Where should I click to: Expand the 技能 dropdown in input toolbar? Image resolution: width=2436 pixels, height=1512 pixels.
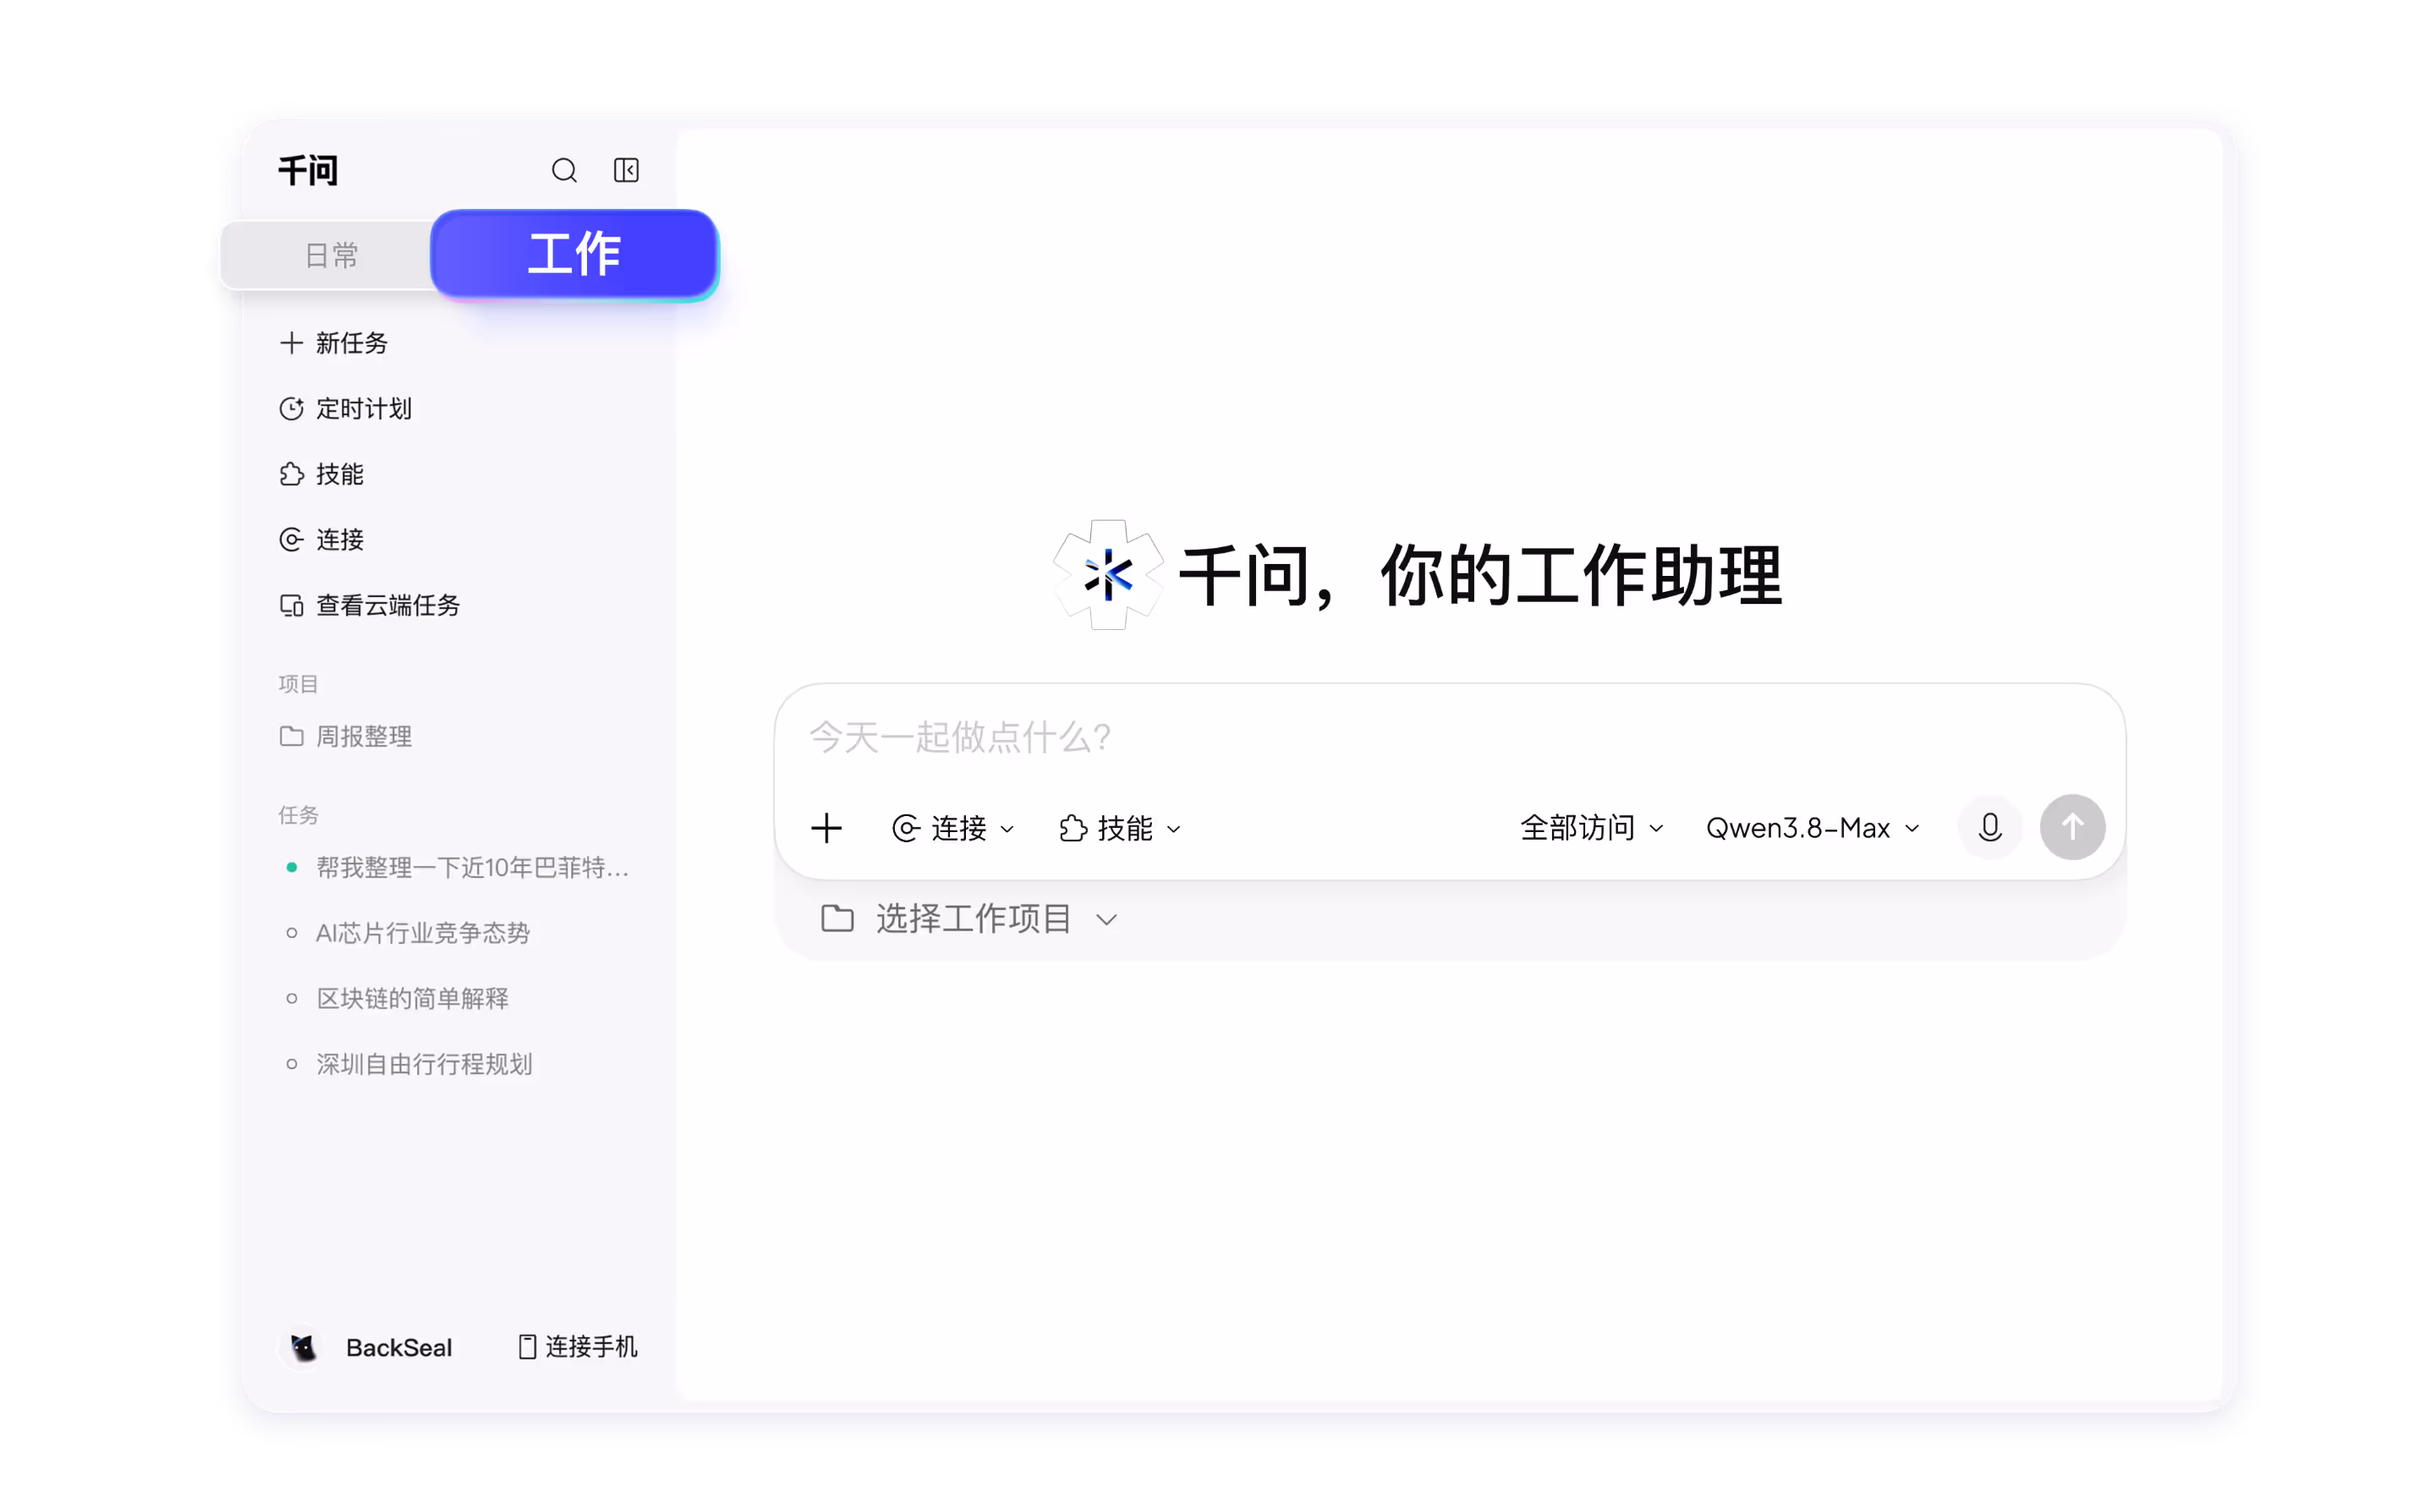click(x=1120, y=829)
